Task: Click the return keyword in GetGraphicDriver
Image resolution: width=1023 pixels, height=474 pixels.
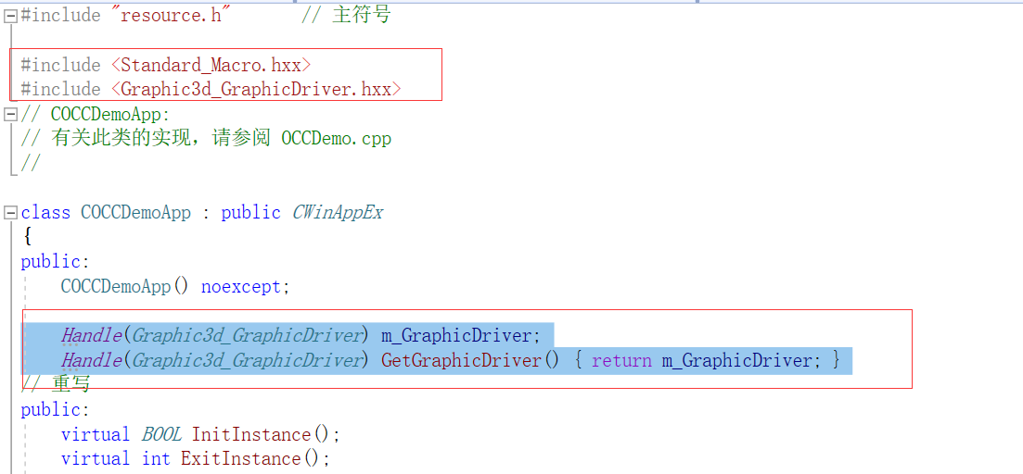Action: (x=621, y=360)
